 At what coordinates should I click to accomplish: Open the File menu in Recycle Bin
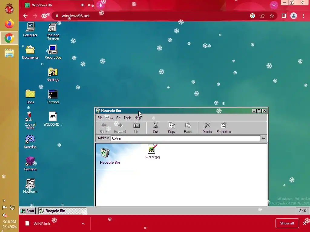pyautogui.click(x=100, y=118)
